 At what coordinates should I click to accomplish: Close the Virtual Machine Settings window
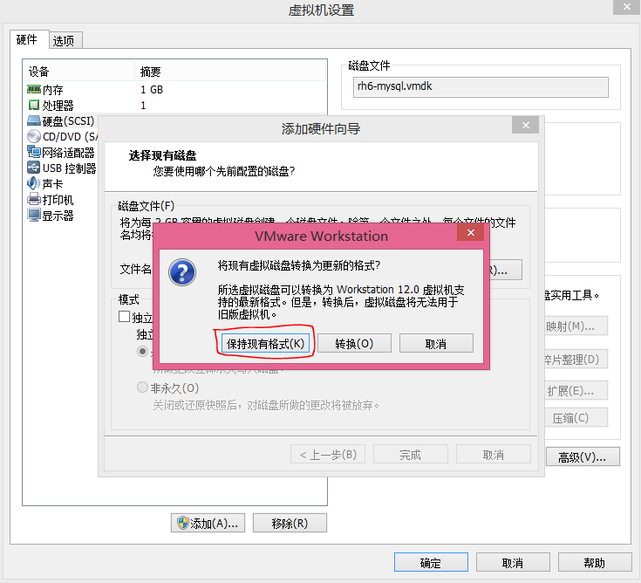pos(627,7)
